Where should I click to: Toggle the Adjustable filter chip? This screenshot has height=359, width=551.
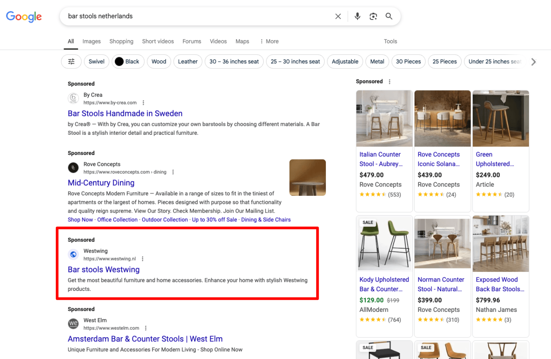coord(345,61)
